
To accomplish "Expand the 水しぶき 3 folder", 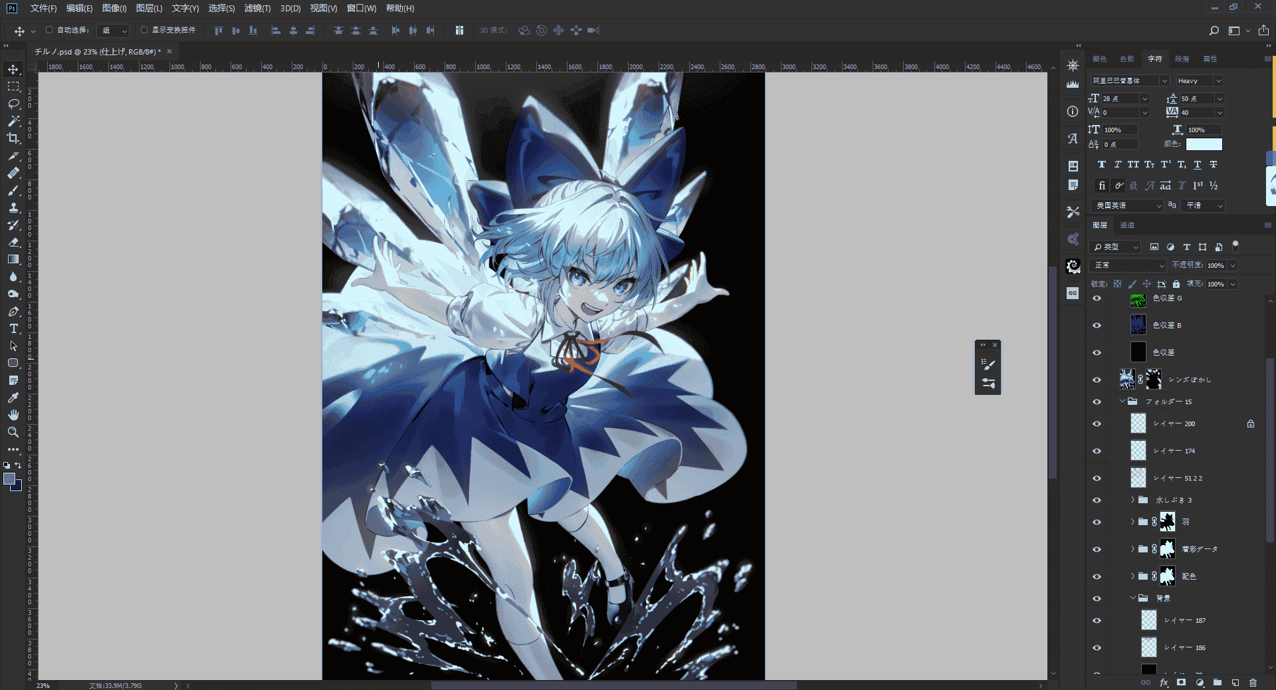I will click(x=1132, y=500).
